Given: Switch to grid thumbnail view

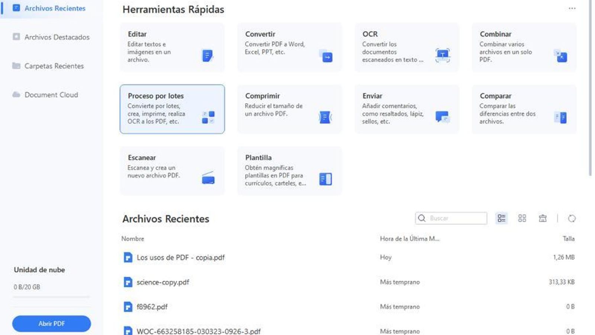Looking at the screenshot, I should point(522,218).
